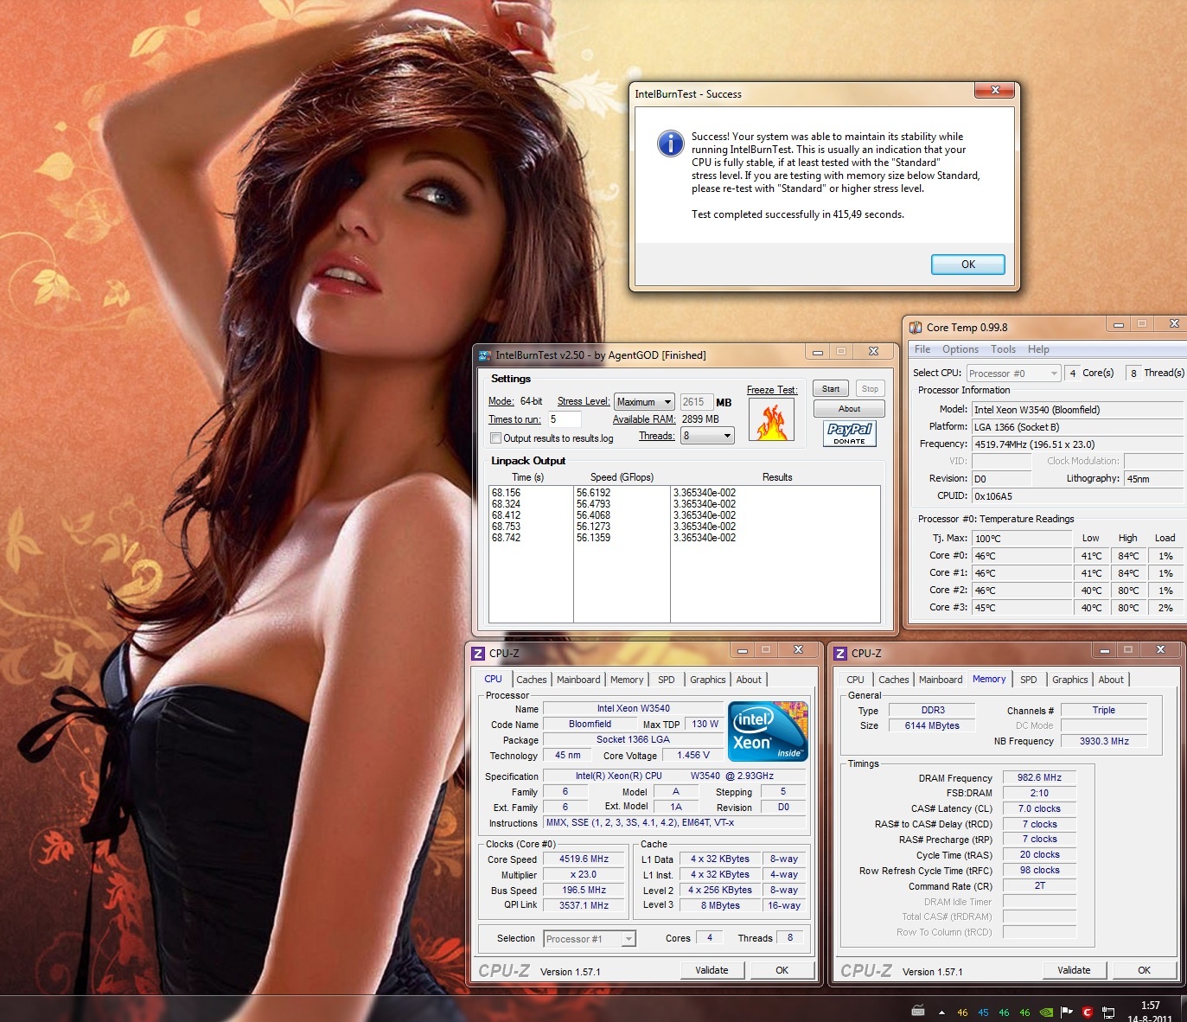The image size is (1187, 1022).
Task: Click the '982.6 MHz' DRAM Frequency value
Action: click(1039, 777)
